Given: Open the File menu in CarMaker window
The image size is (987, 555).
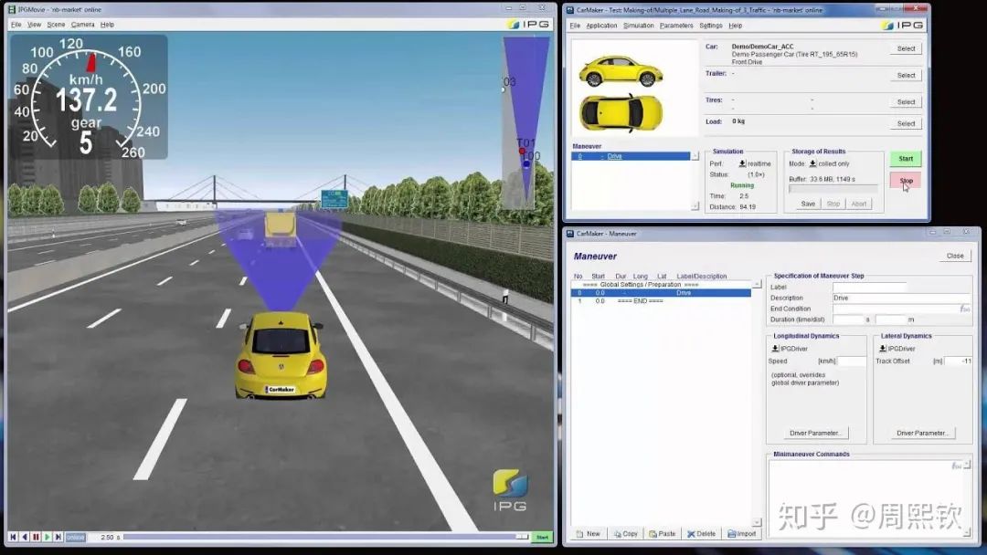Looking at the screenshot, I should (575, 26).
